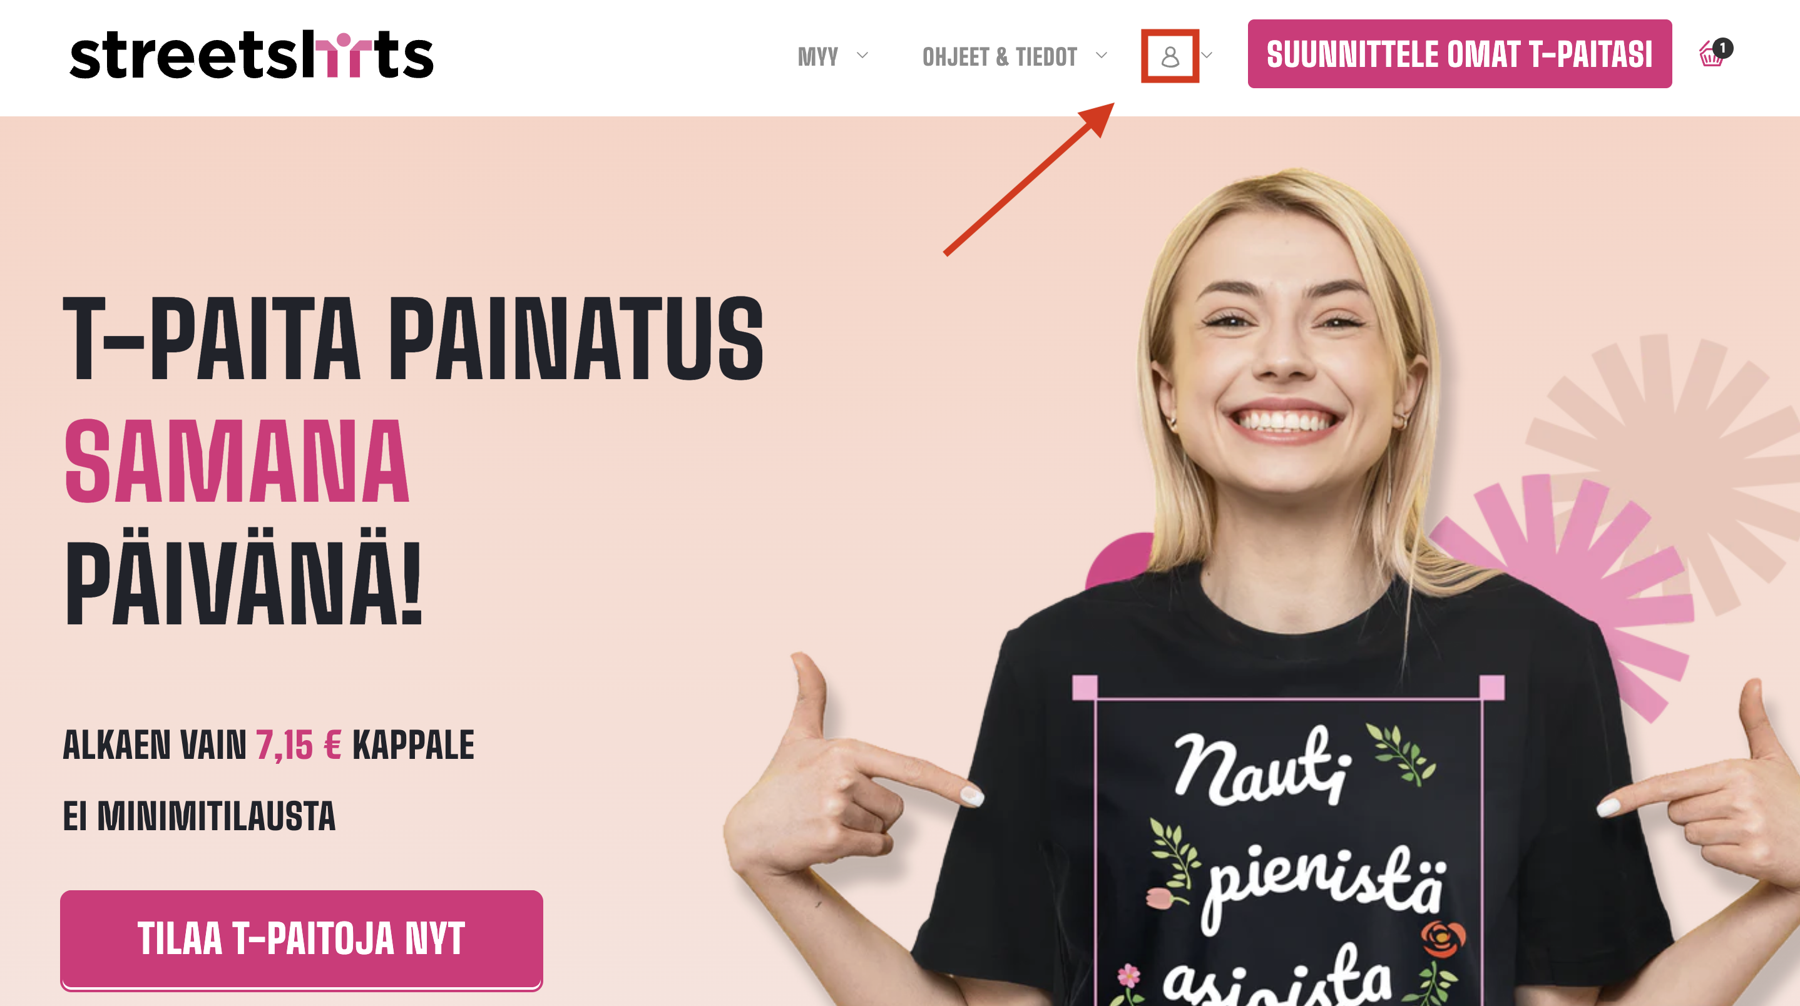Expand the chevron next to MYY
Screen dimensions: 1800x1006
862,55
